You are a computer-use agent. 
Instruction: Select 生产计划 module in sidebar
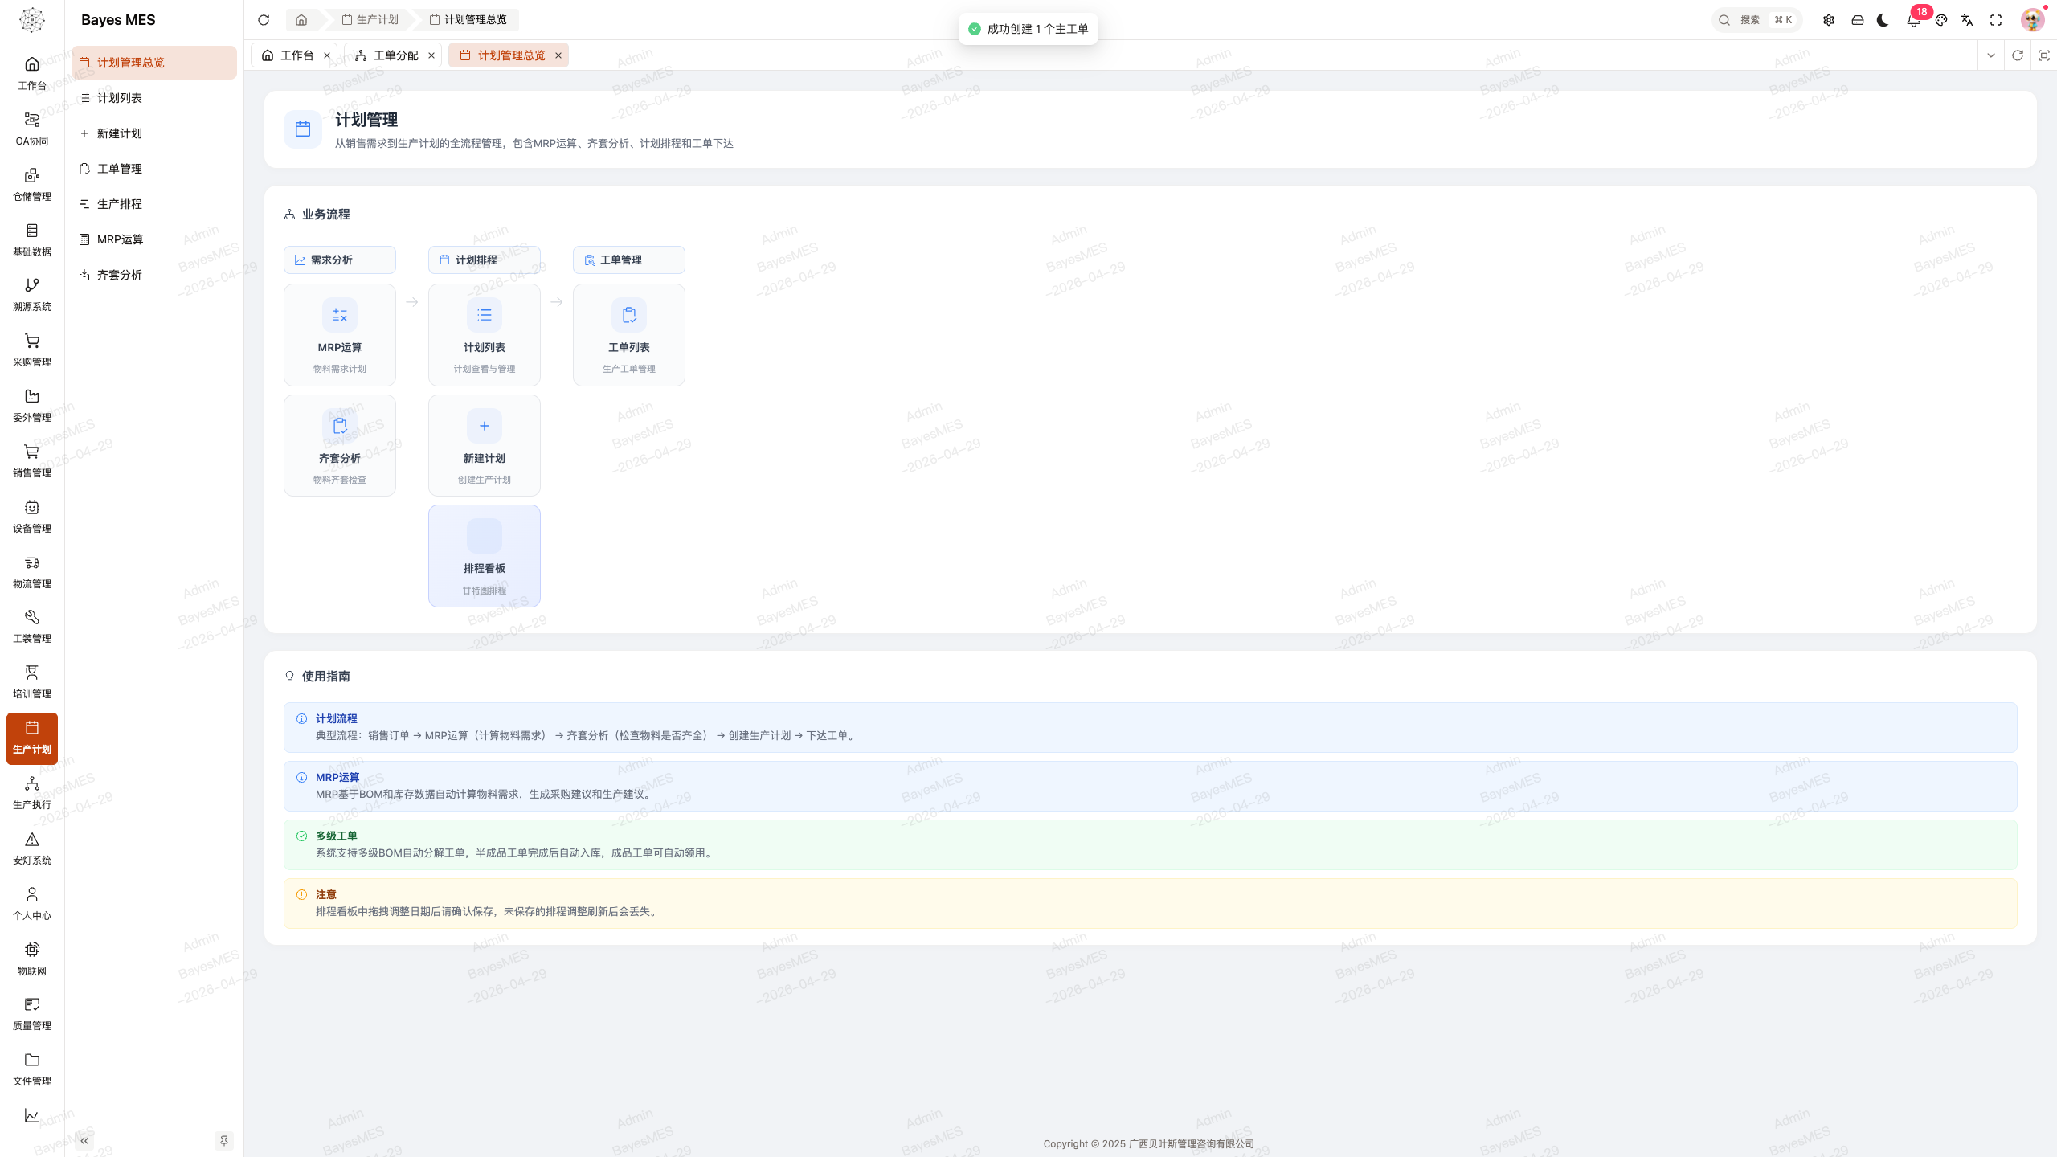32,737
